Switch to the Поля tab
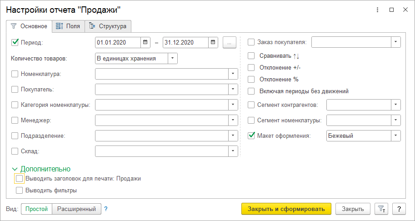The height and width of the screenshot is (221, 415). 68,26
